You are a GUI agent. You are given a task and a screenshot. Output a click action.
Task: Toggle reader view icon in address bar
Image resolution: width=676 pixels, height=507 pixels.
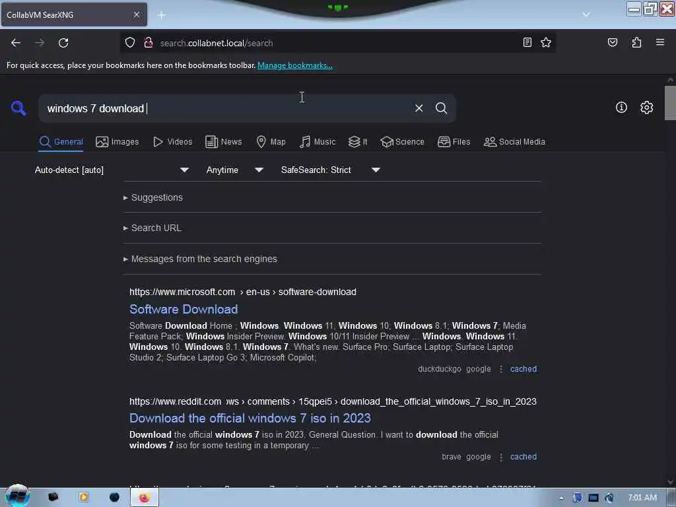pyautogui.click(x=527, y=42)
